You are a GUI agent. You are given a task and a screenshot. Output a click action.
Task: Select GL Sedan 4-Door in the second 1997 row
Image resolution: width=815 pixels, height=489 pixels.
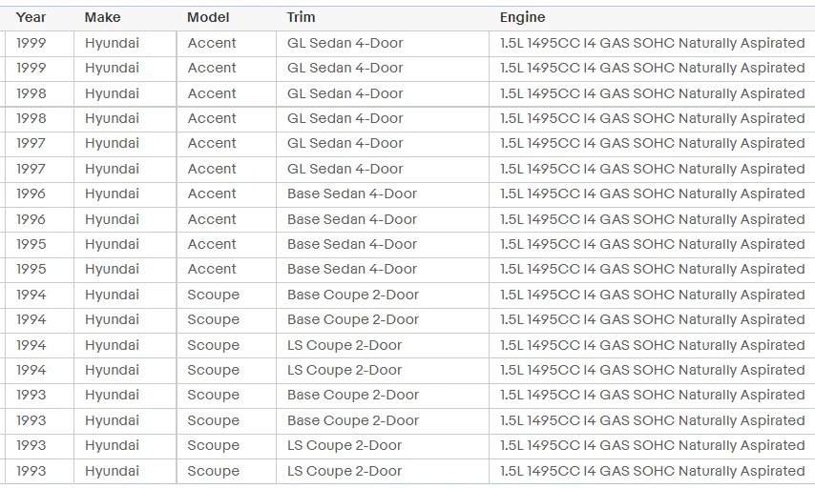tap(345, 169)
